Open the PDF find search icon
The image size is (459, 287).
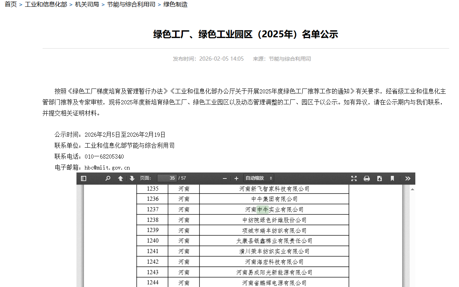point(108,179)
